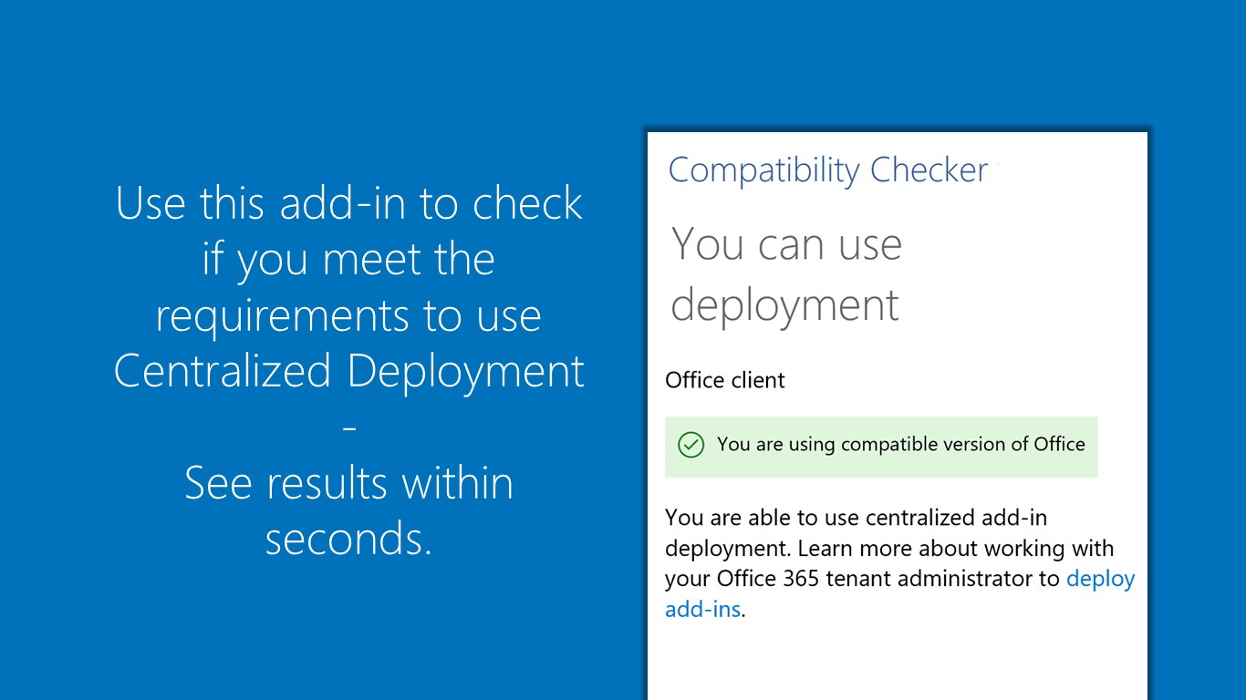Click the green checkmark circle icon

point(691,445)
